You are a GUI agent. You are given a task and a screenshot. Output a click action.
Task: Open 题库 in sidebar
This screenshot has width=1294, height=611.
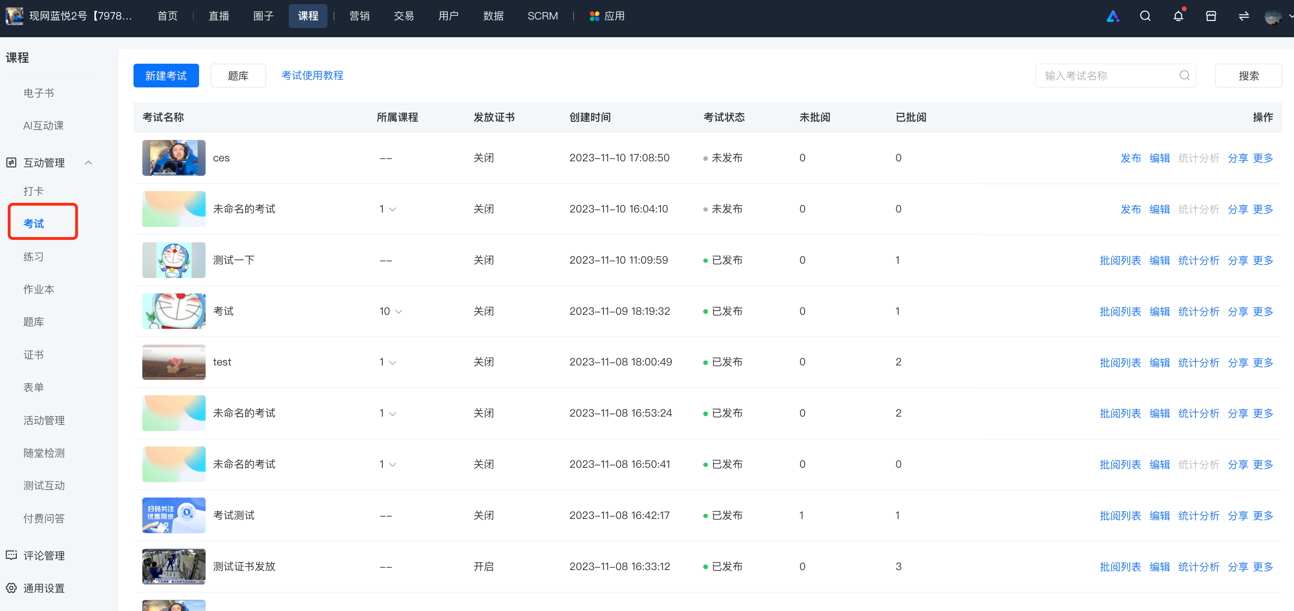[x=33, y=322]
